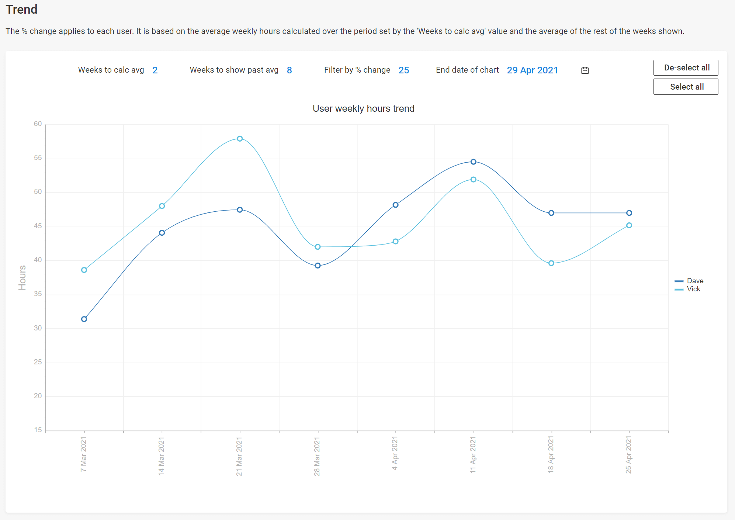The image size is (735, 520).
Task: Click the '60' y-axis value
Action: 38,124
